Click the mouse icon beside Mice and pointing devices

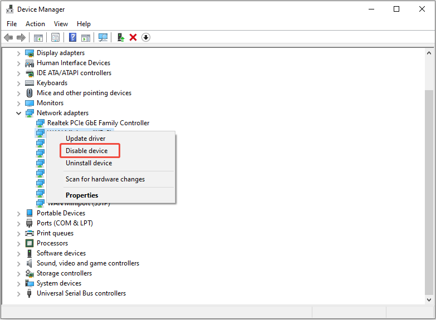click(30, 93)
